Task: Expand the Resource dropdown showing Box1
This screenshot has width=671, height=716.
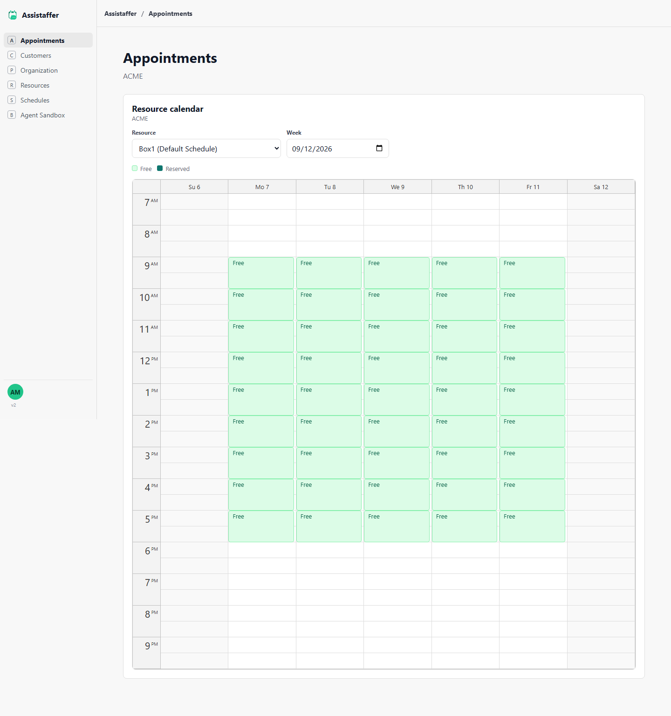Action: [206, 149]
